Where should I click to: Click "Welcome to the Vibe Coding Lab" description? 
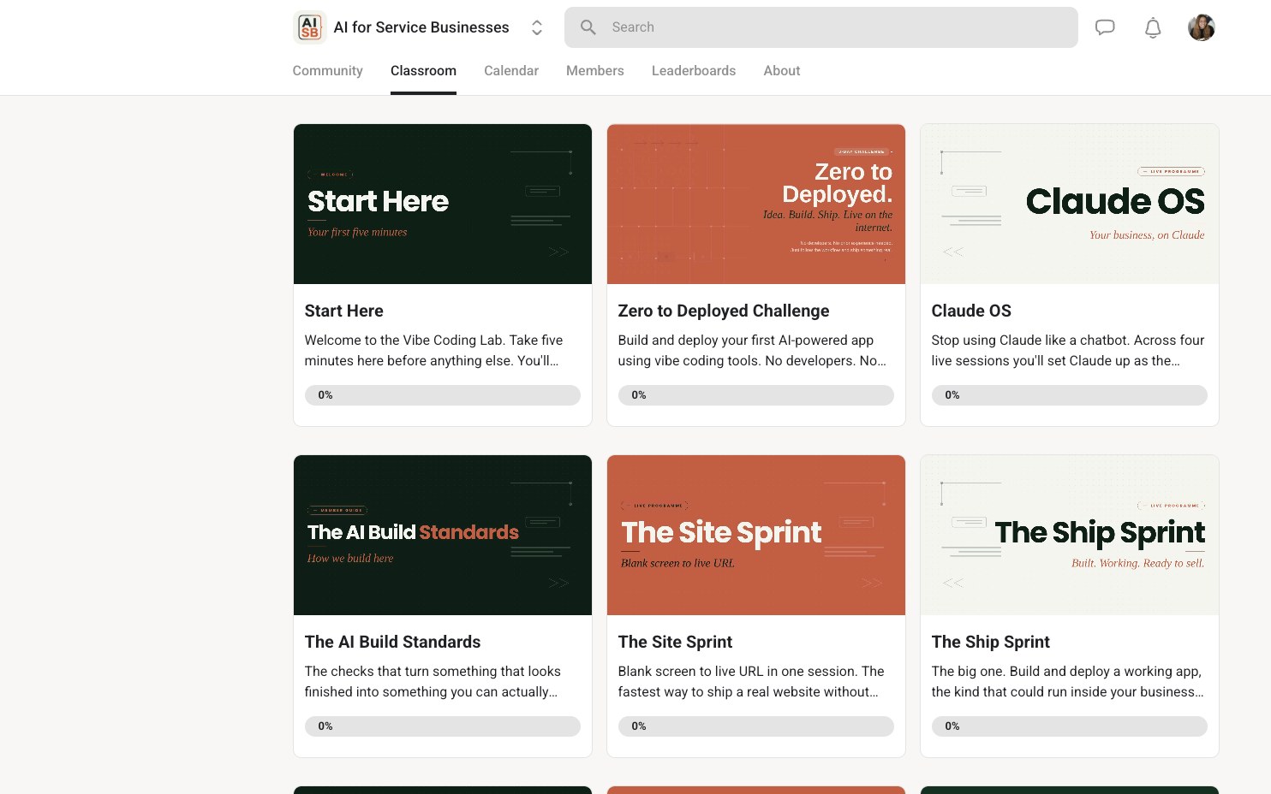click(x=433, y=351)
